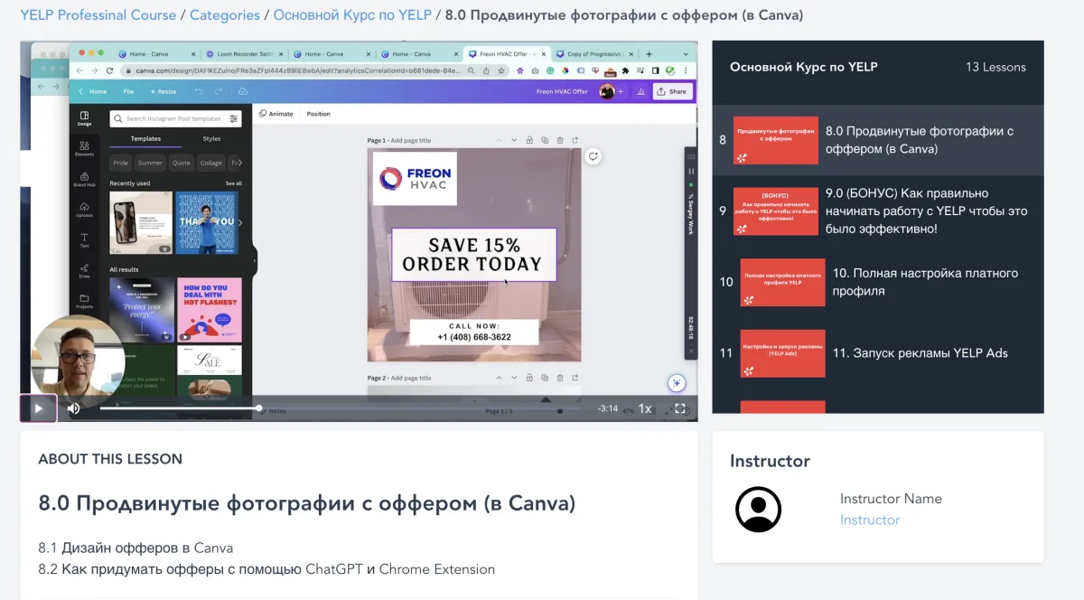Click Canva Uploads icon in video

84,210
